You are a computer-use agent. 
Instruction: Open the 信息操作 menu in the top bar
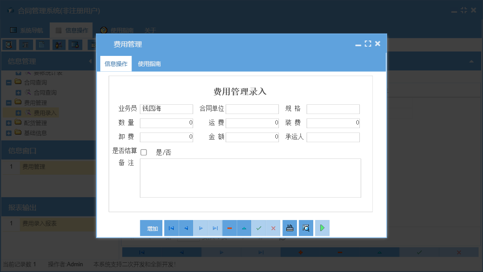[76, 30]
